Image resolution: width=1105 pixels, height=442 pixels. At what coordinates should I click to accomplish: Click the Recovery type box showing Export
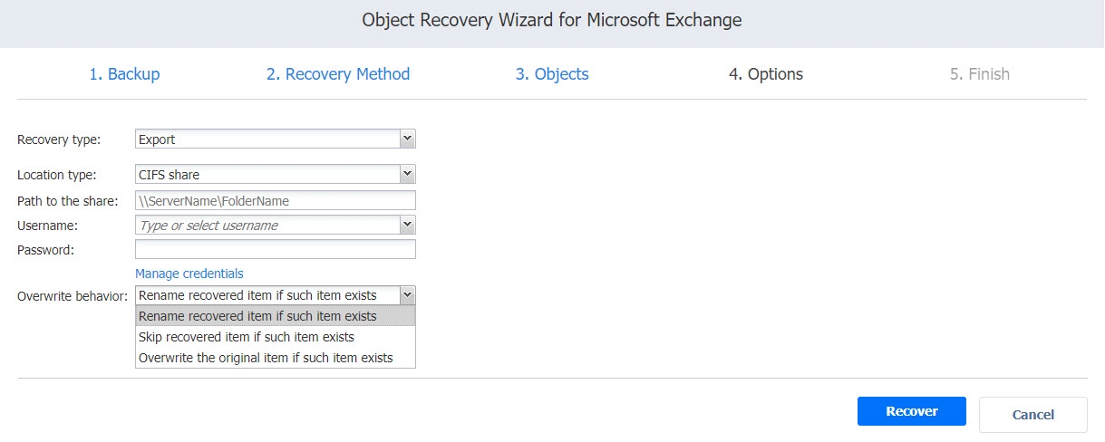267,139
